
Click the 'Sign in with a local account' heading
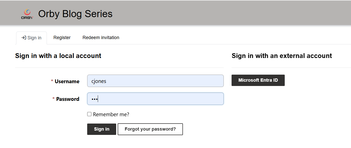(x=58, y=56)
